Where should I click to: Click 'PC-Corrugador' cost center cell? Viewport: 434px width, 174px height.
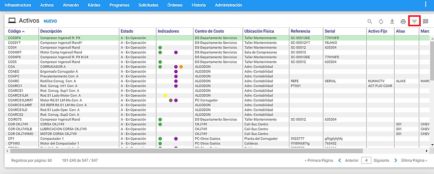tap(206, 100)
